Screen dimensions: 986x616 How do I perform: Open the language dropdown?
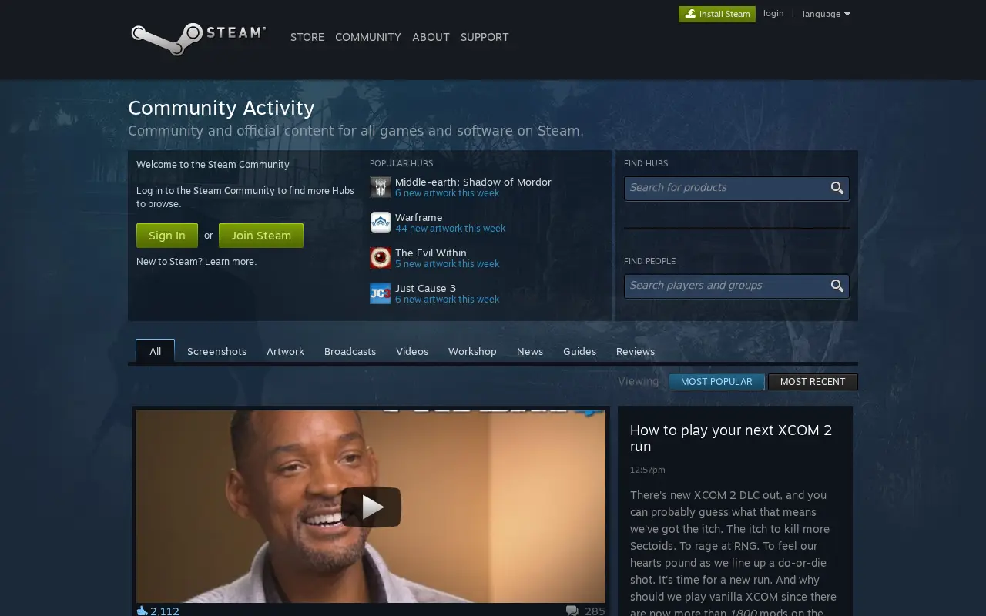(826, 14)
